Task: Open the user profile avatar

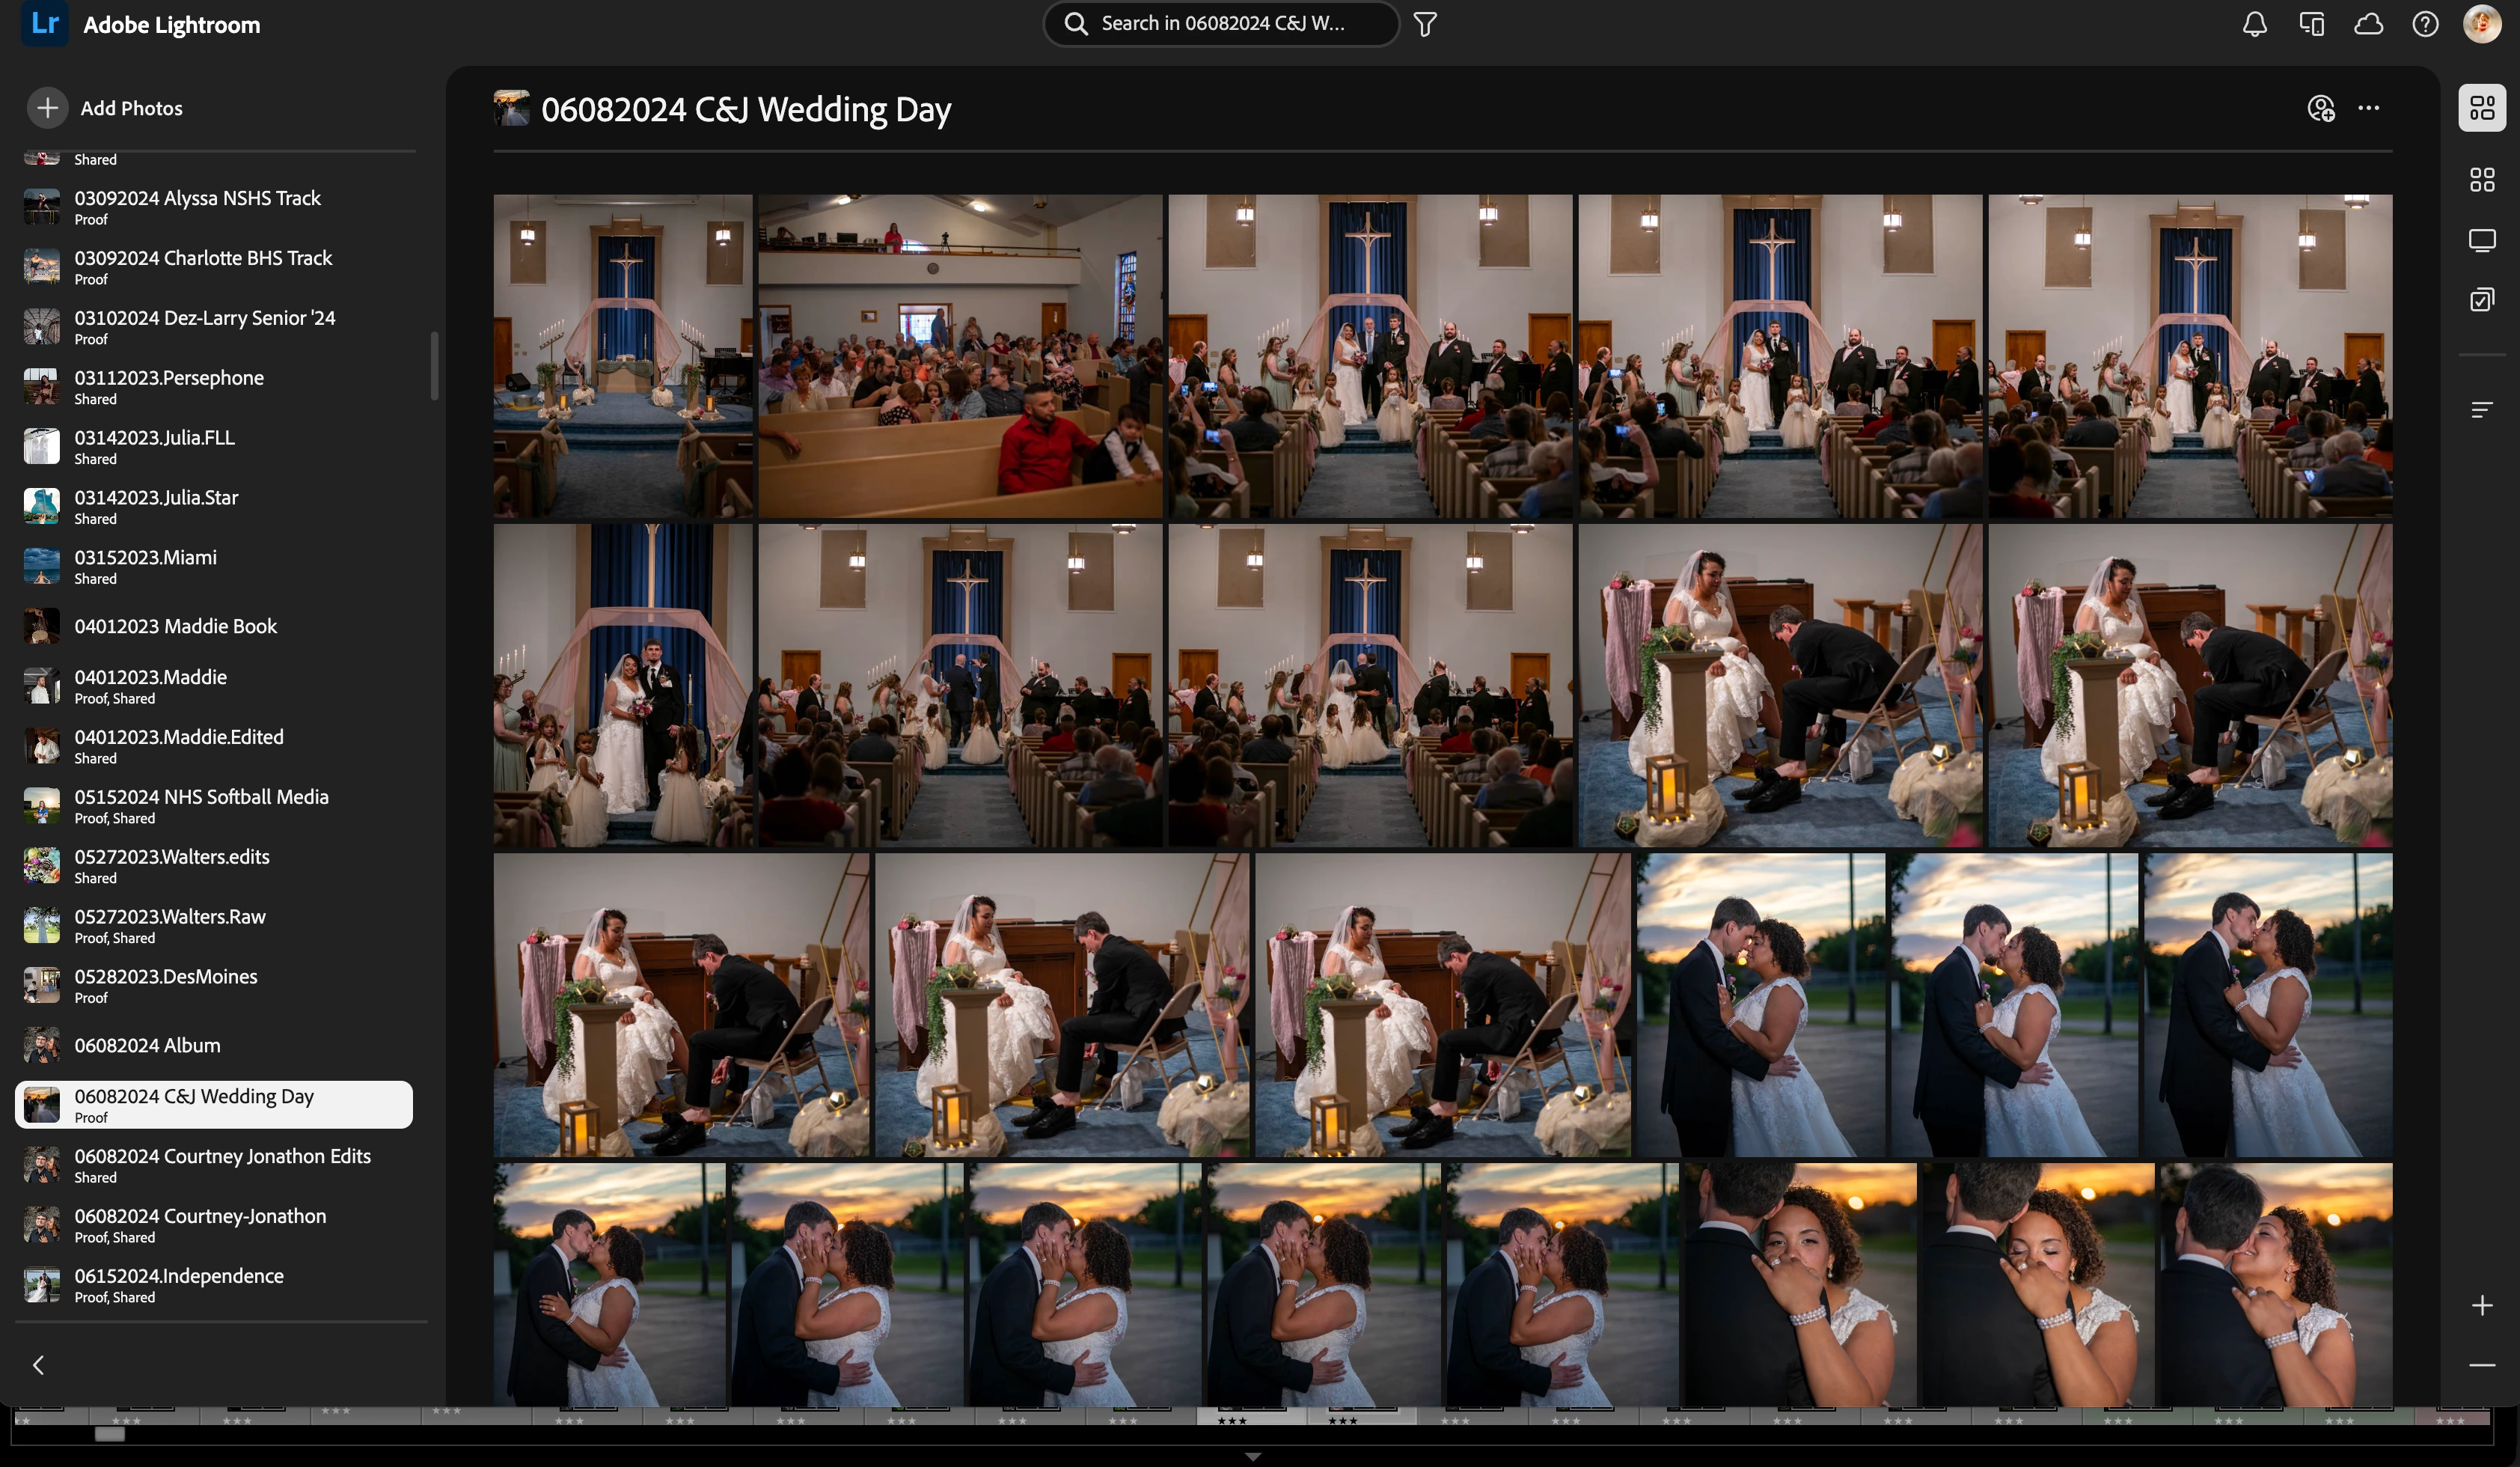Action: coord(2481,24)
